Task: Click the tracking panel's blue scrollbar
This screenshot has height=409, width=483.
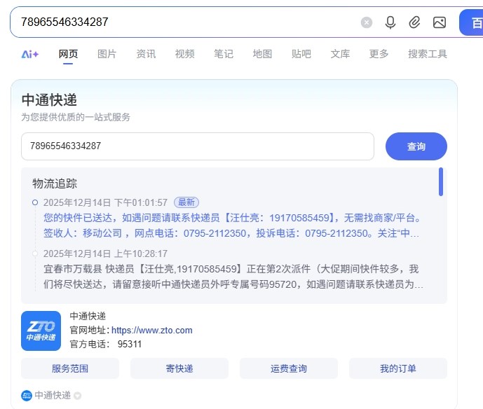Action: pyautogui.click(x=441, y=181)
